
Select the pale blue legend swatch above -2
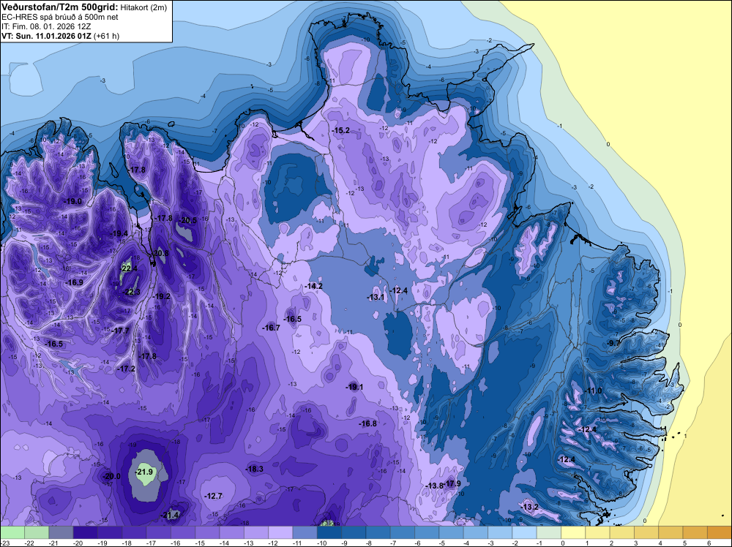(x=524, y=532)
